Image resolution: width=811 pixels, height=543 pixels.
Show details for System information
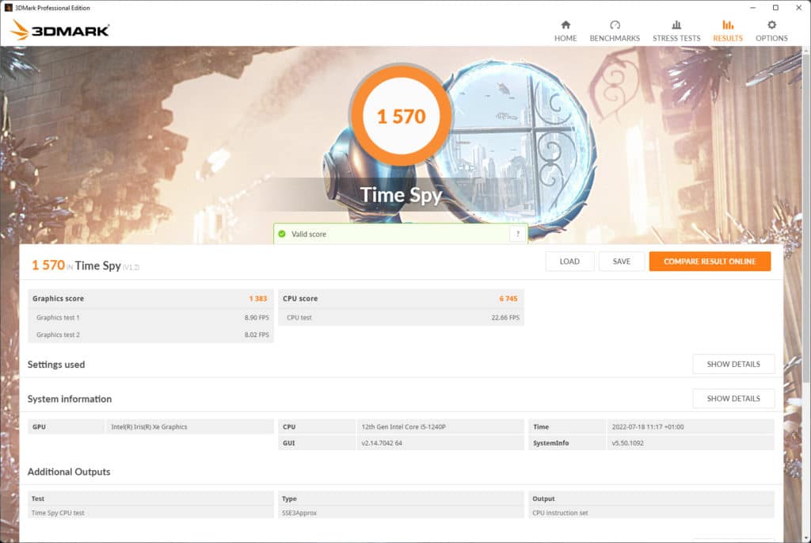coord(733,399)
